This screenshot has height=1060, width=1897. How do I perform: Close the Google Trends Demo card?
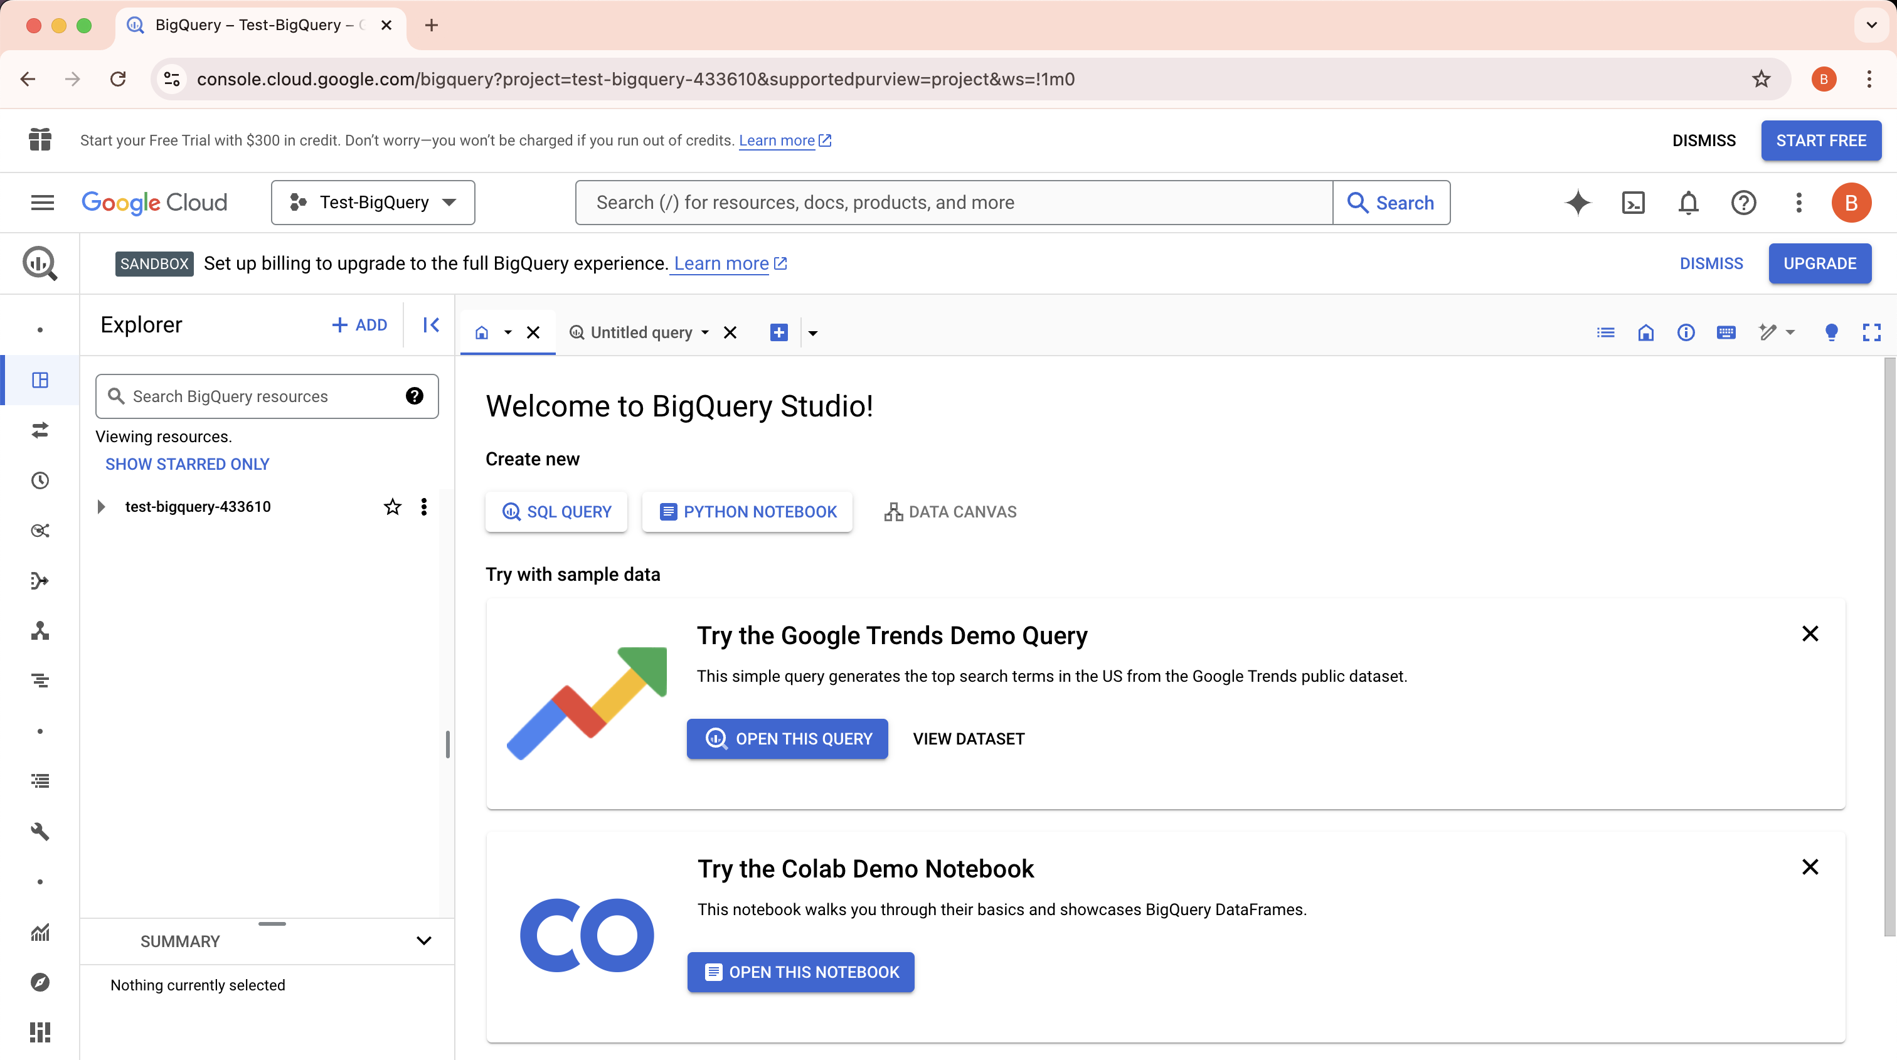click(1809, 633)
